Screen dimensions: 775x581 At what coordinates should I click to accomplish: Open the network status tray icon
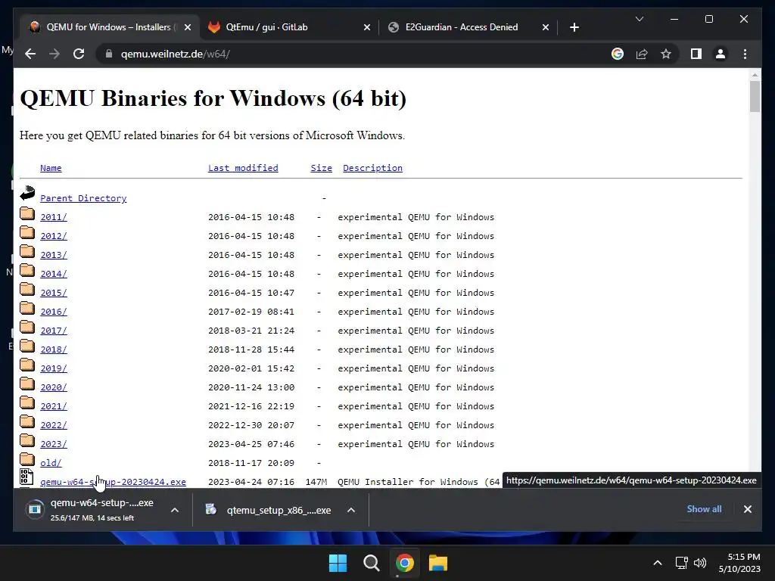click(682, 563)
